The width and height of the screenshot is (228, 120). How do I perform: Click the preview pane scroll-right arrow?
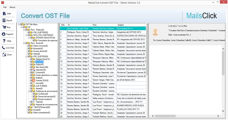[218, 116]
